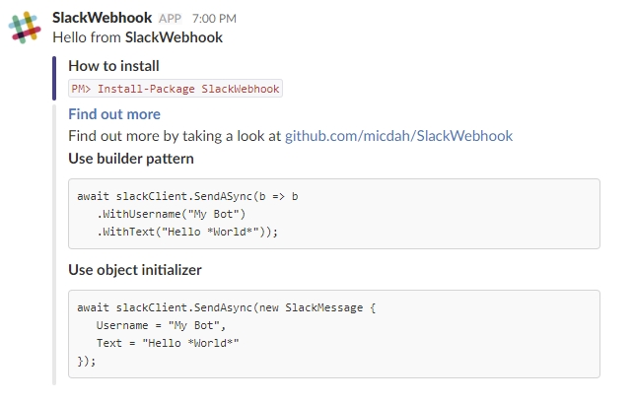Click the .WithText("Hello *World*") code line
The image size is (633, 403).
(187, 232)
